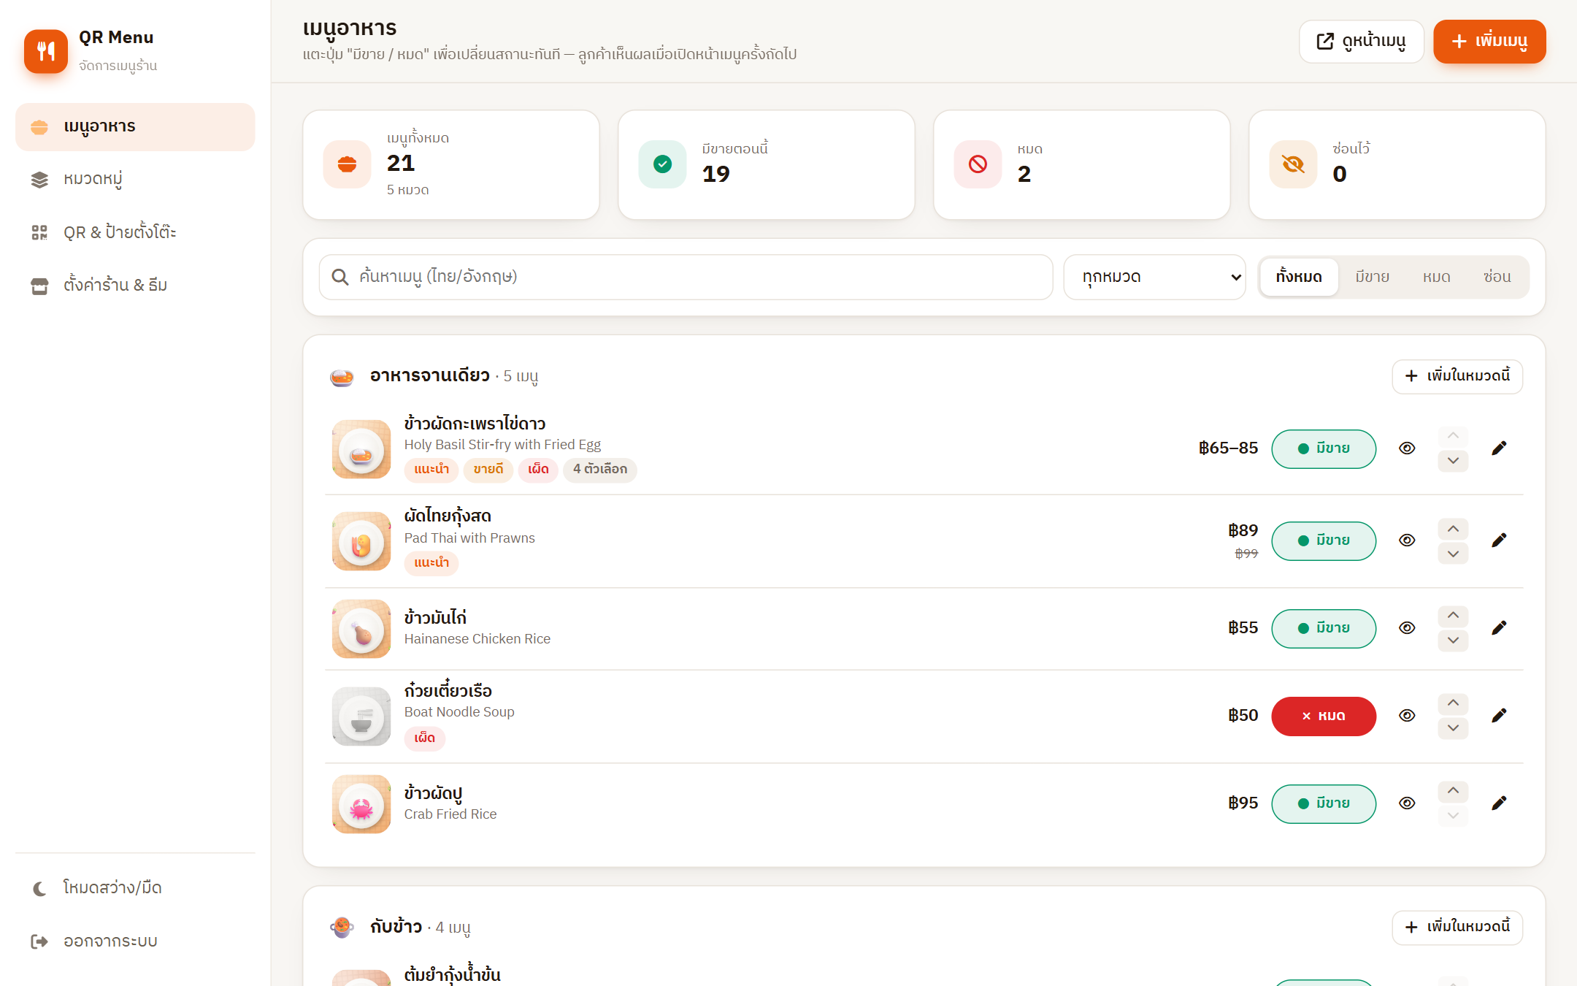
Task: Open หมวดหมู่ in the sidebar
Action: [x=135, y=180]
